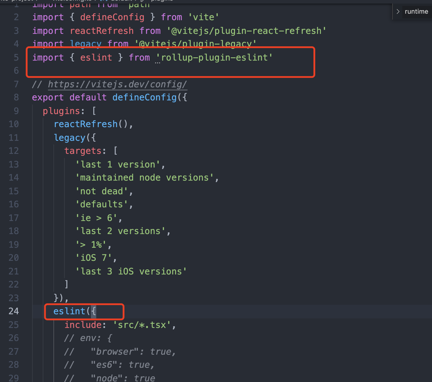Click line number 12 in the gutter
Screen dimensions: 432x382
point(14,151)
